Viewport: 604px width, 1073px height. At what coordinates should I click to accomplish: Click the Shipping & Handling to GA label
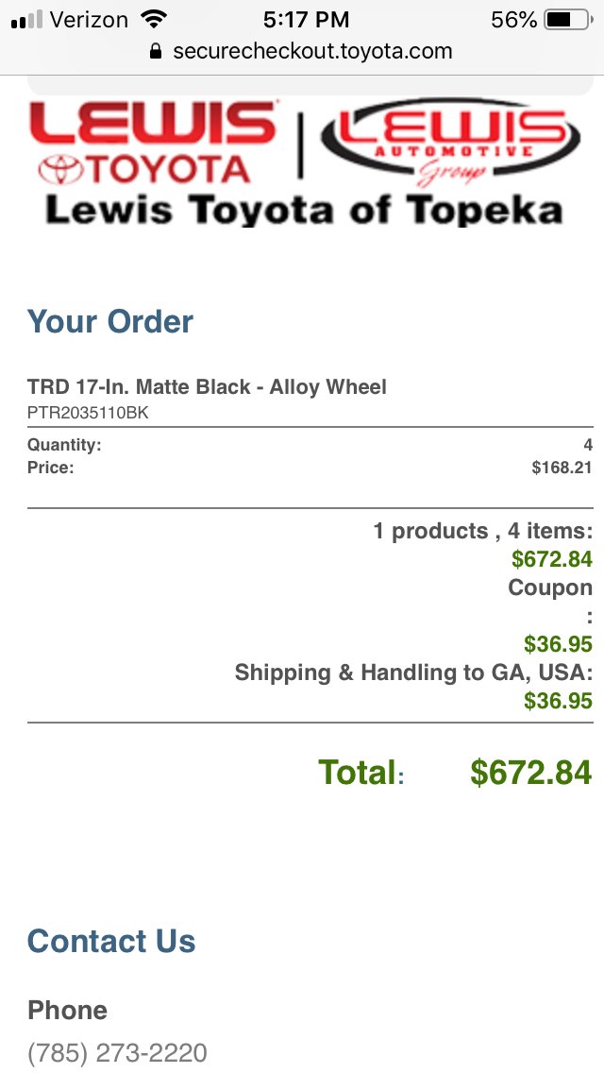point(413,672)
